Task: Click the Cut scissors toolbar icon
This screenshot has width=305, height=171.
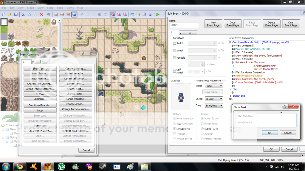Action: (23, 14)
